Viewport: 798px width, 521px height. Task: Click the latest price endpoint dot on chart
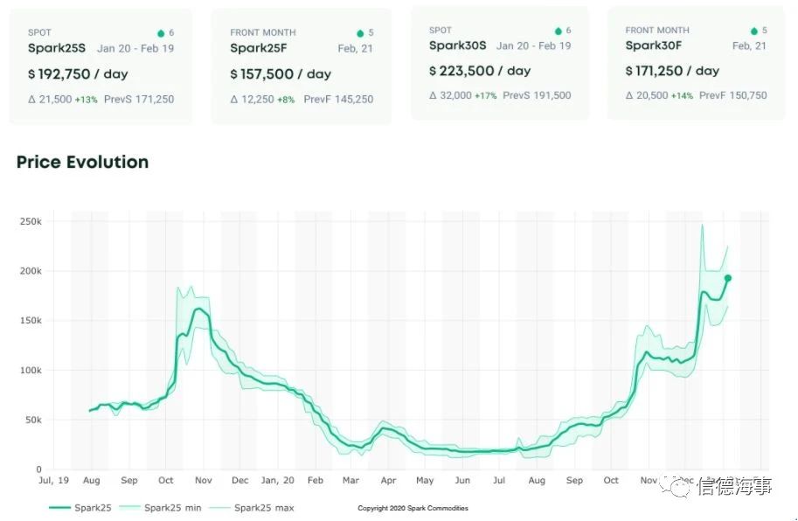pos(728,278)
